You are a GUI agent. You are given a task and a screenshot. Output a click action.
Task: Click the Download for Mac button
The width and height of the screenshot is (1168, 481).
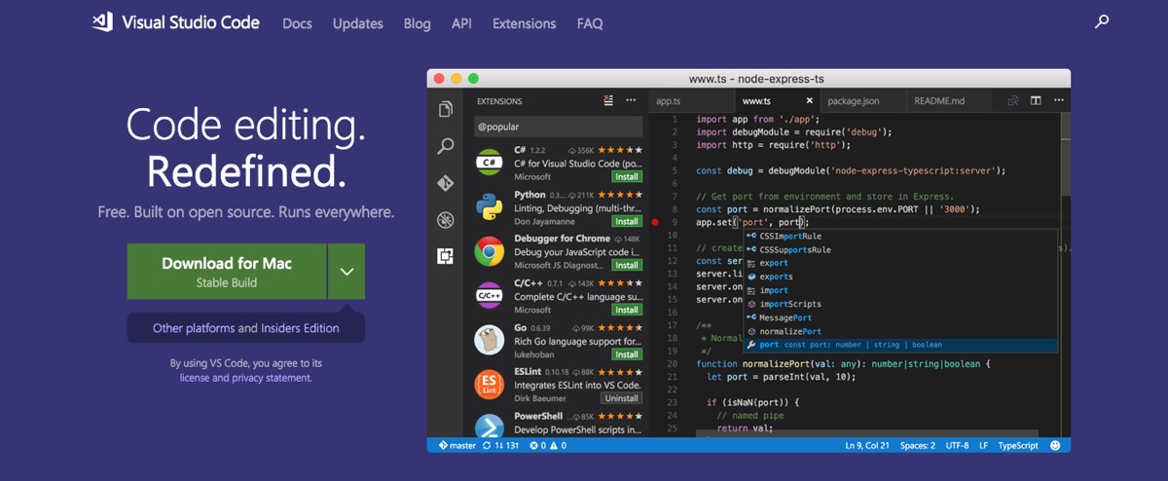227,272
